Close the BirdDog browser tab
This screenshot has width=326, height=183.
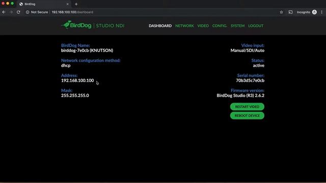(x=67, y=4)
